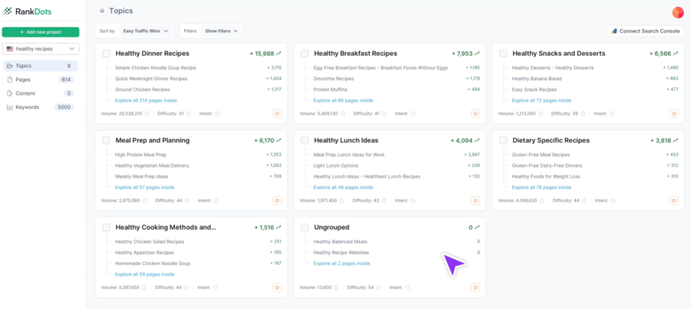Click trend arrow icon next to +15,988

(278, 54)
